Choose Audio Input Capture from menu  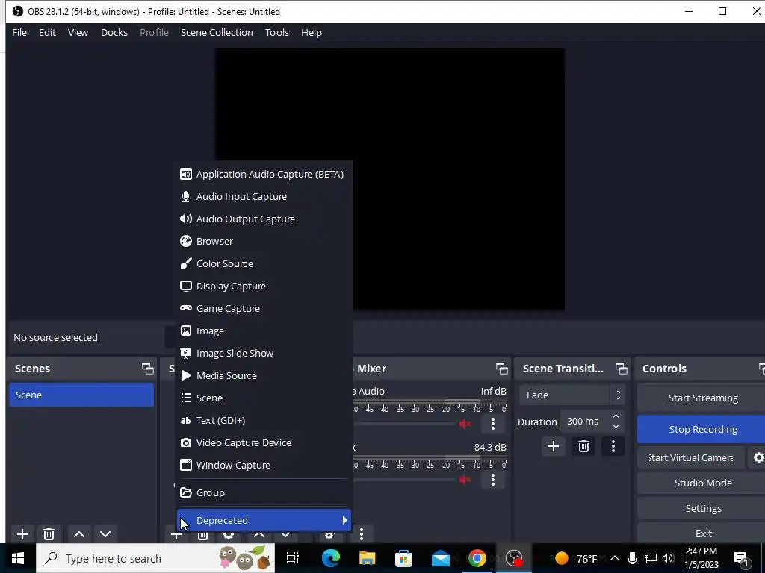pos(264,196)
